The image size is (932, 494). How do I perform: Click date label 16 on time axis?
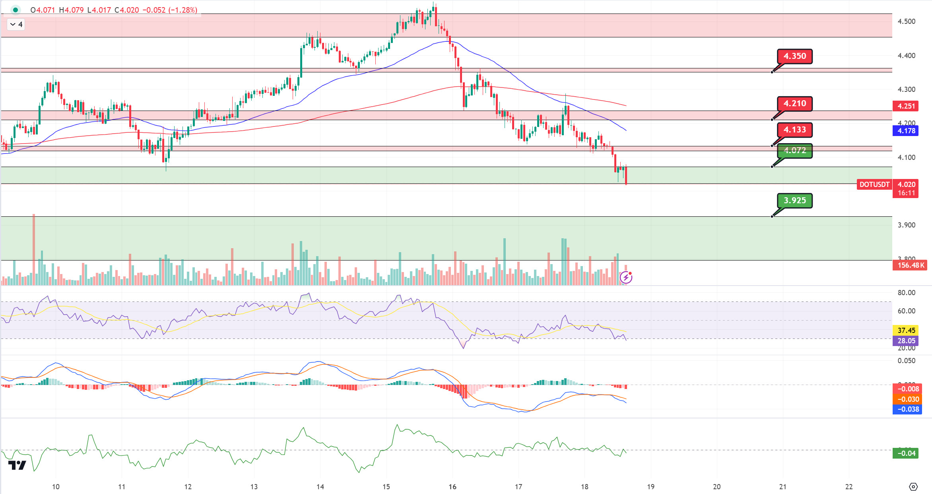(452, 487)
